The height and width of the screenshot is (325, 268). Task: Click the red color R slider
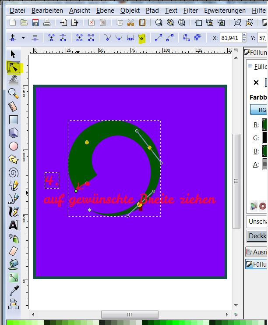click(x=264, y=125)
